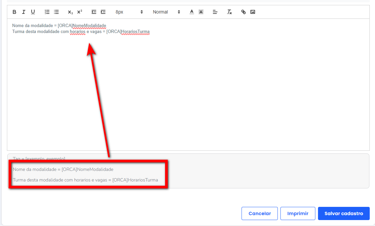Open the text background color picker
The height and width of the screenshot is (226, 375).
click(x=201, y=12)
